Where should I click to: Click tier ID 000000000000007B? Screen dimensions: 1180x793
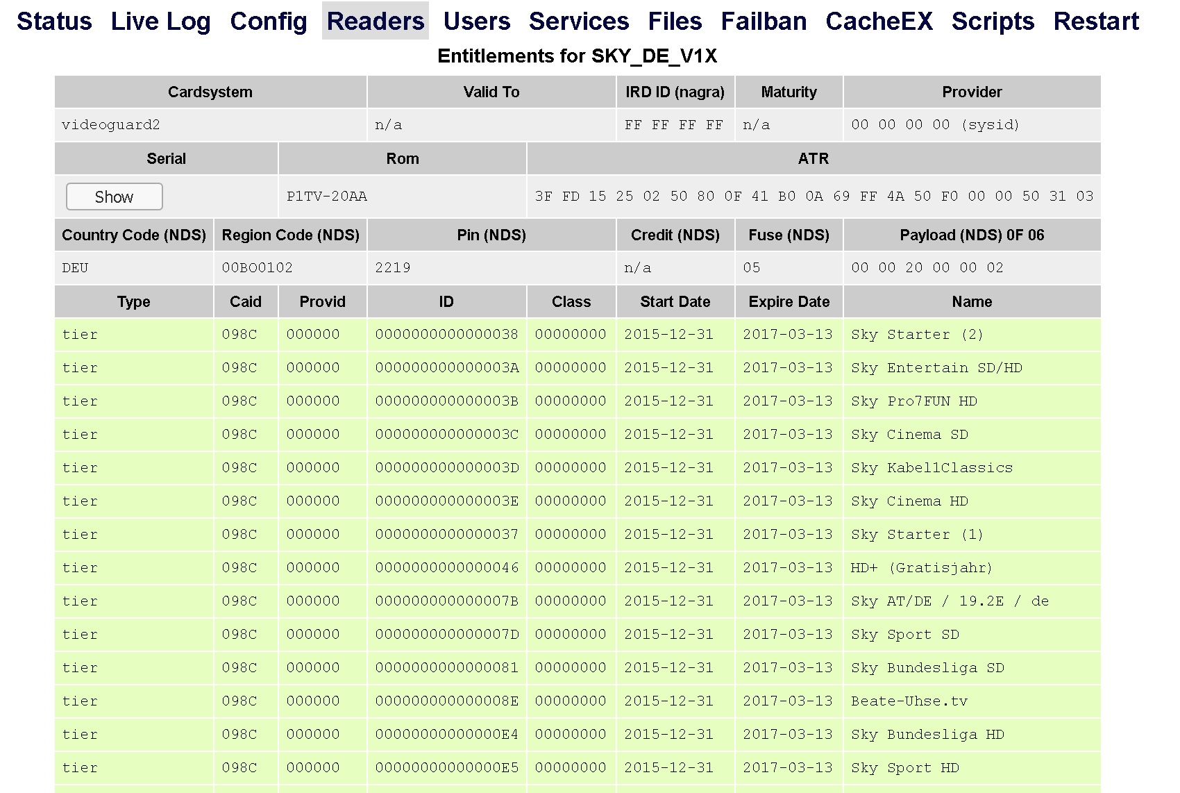(446, 601)
